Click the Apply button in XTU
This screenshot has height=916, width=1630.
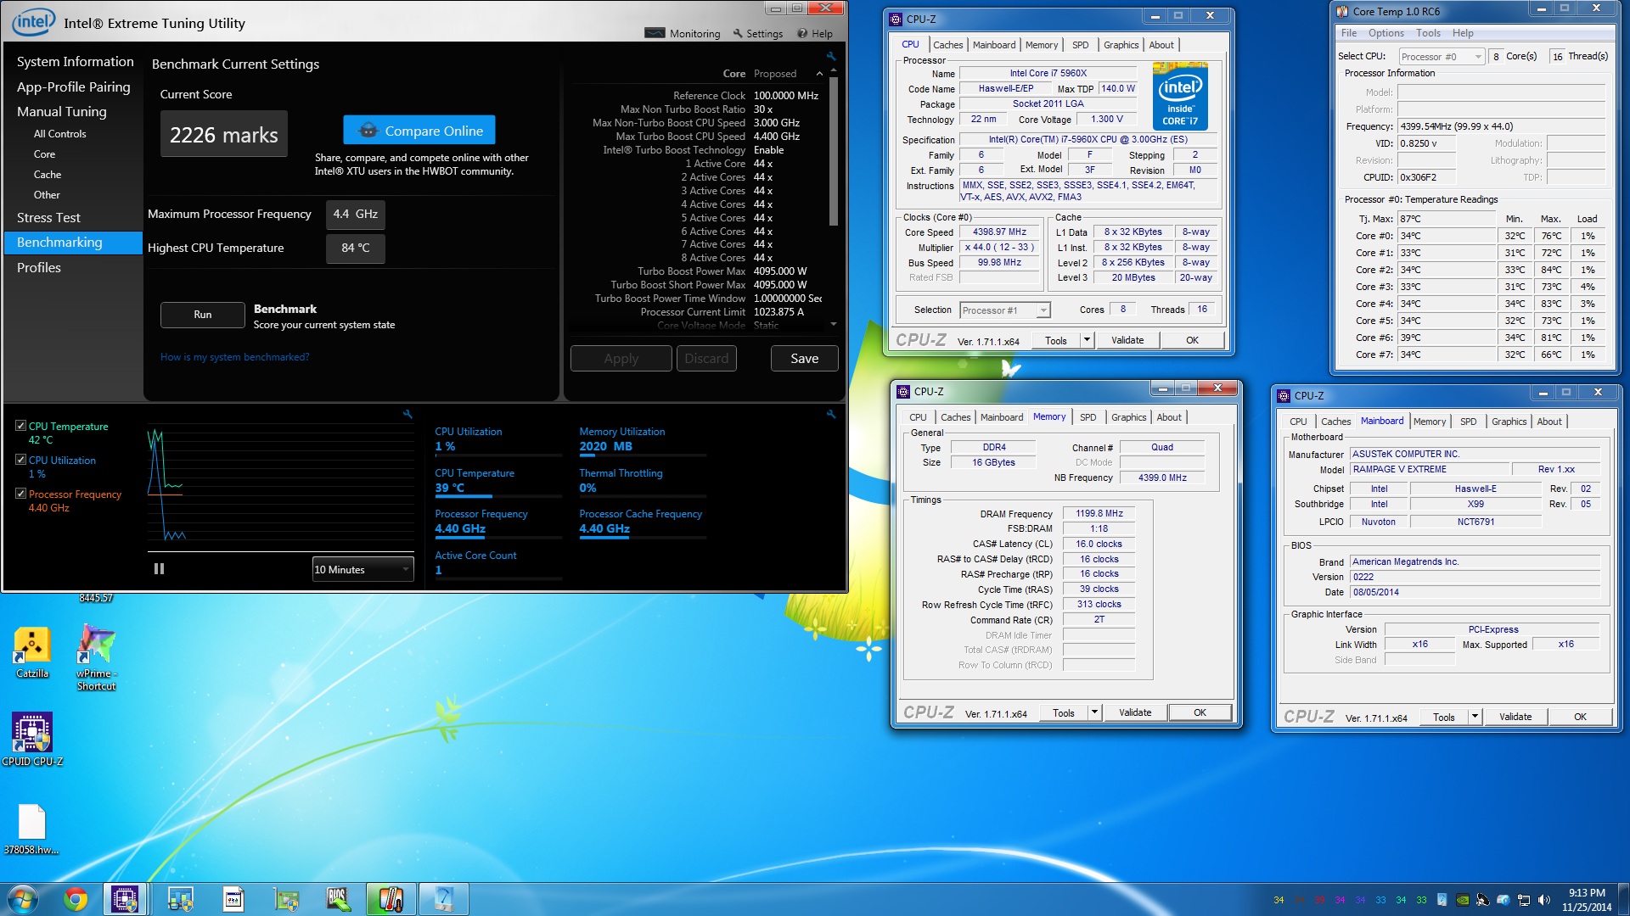(x=621, y=359)
